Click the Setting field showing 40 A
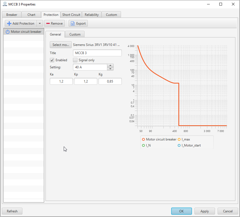The width and height of the screenshot is (240, 217). pyautogui.click(x=90, y=67)
